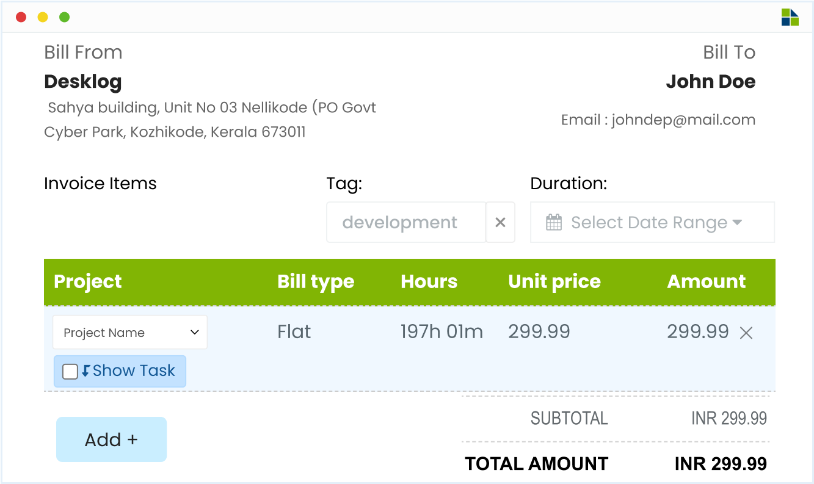The image size is (814, 484).
Task: Click the caret arrow next to Select Date Range
Action: (737, 223)
